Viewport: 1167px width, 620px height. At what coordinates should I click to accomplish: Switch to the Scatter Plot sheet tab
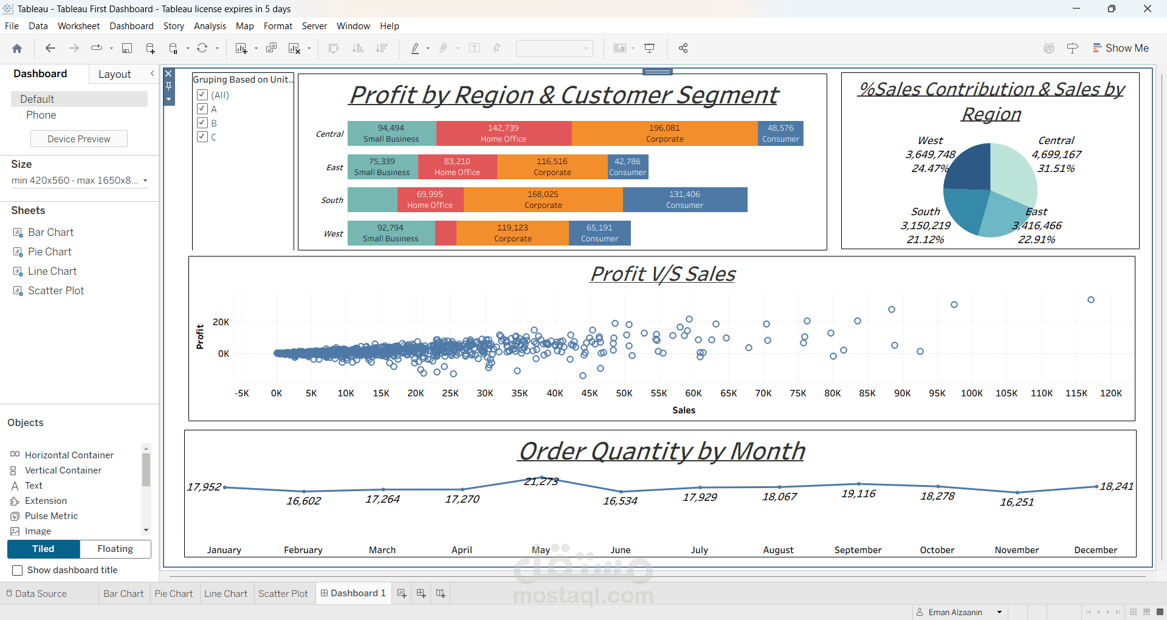tap(283, 594)
